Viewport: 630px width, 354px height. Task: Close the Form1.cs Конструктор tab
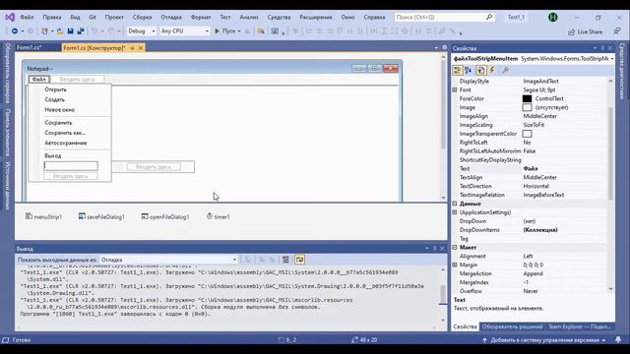pyautogui.click(x=141, y=48)
